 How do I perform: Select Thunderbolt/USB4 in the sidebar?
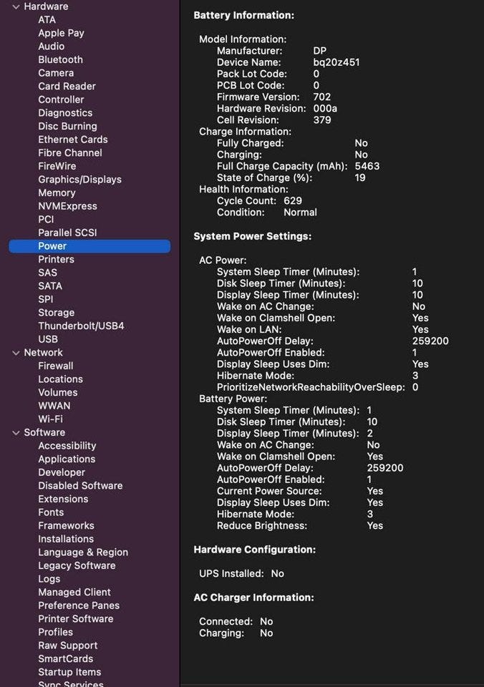(81, 326)
